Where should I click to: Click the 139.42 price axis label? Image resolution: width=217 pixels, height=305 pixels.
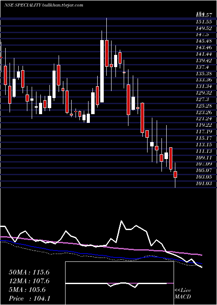204,61
